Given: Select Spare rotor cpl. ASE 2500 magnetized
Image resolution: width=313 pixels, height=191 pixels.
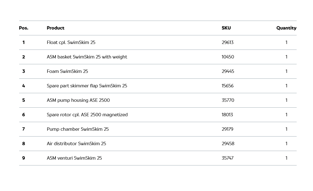Looking at the screenshot, I should coord(87,115).
